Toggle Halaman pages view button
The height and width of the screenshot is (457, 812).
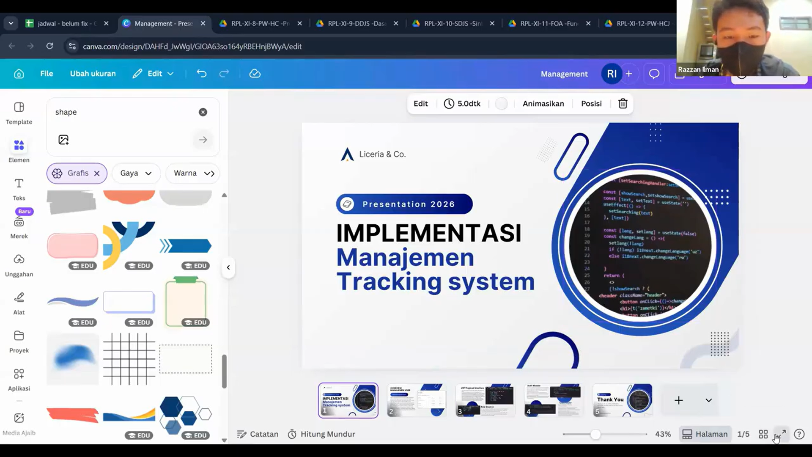(705, 434)
